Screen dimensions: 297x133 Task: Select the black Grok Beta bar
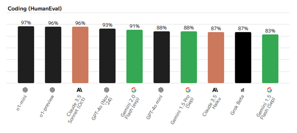(243, 57)
